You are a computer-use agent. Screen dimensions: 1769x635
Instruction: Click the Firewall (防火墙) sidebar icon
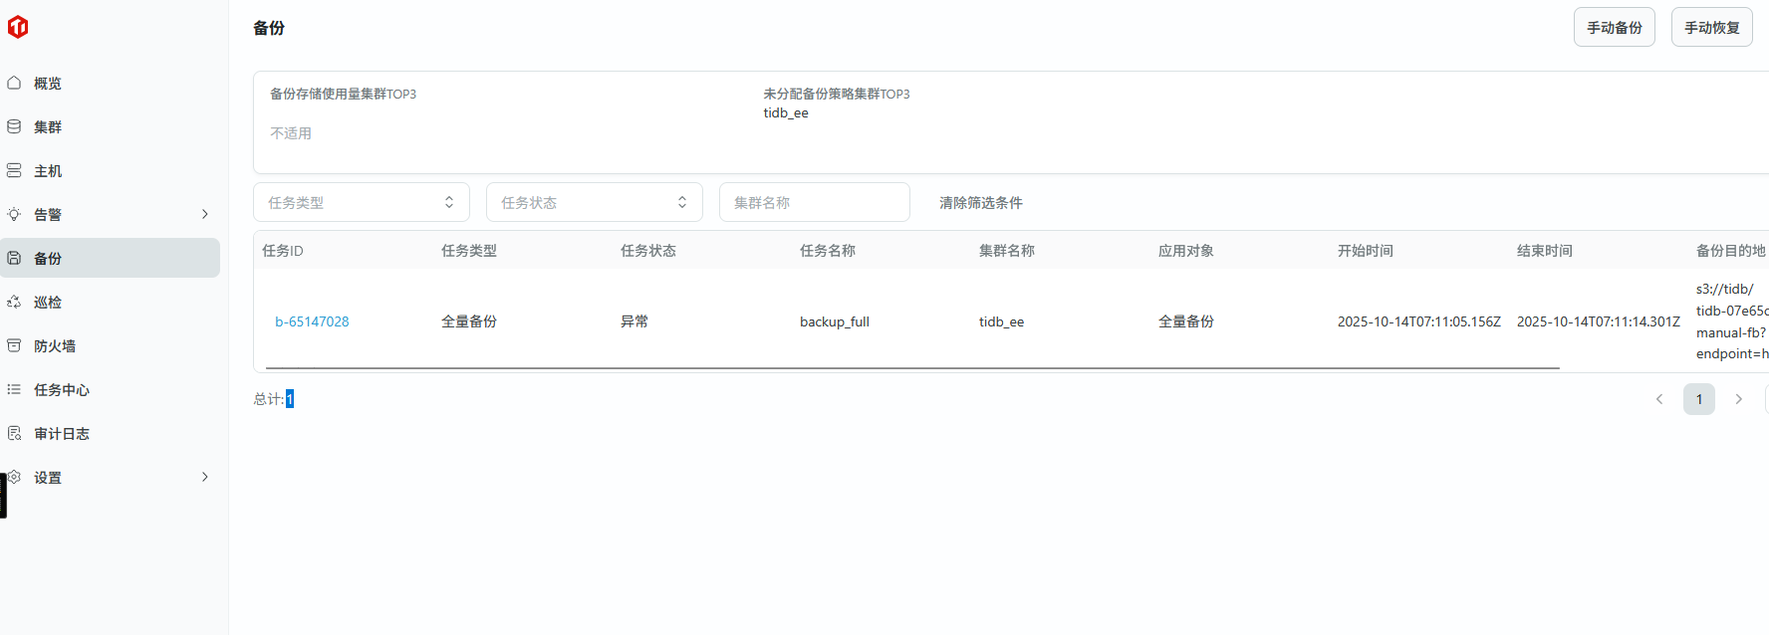[x=14, y=345]
